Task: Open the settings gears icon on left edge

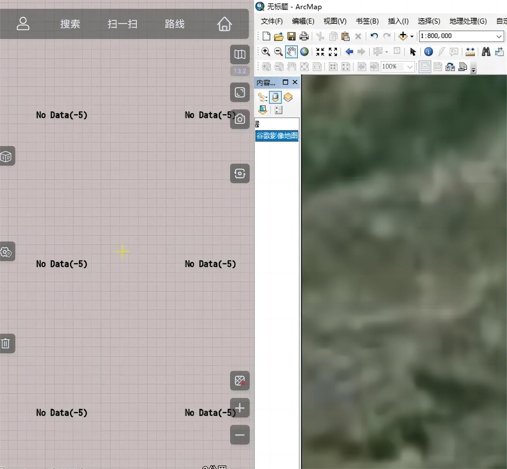Action: coord(7,252)
